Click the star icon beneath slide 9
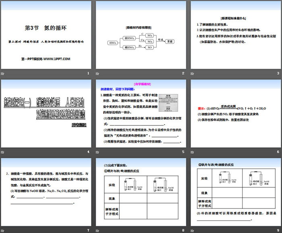This screenshot has height=233, width=282. click(191, 230)
